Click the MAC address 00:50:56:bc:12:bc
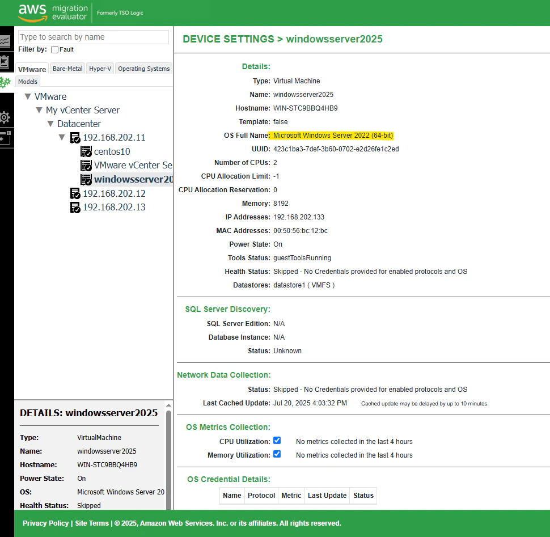Screen dimensions: 550x537 click(301, 231)
